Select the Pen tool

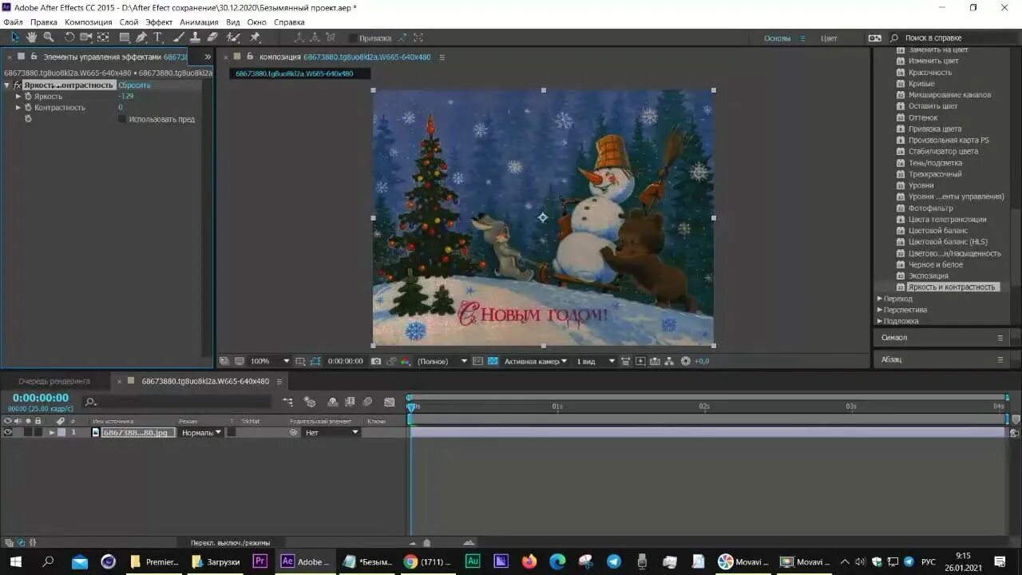pos(141,37)
